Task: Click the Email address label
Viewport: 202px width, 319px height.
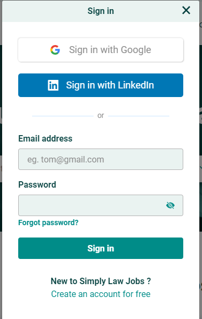Action: pyautogui.click(x=46, y=138)
